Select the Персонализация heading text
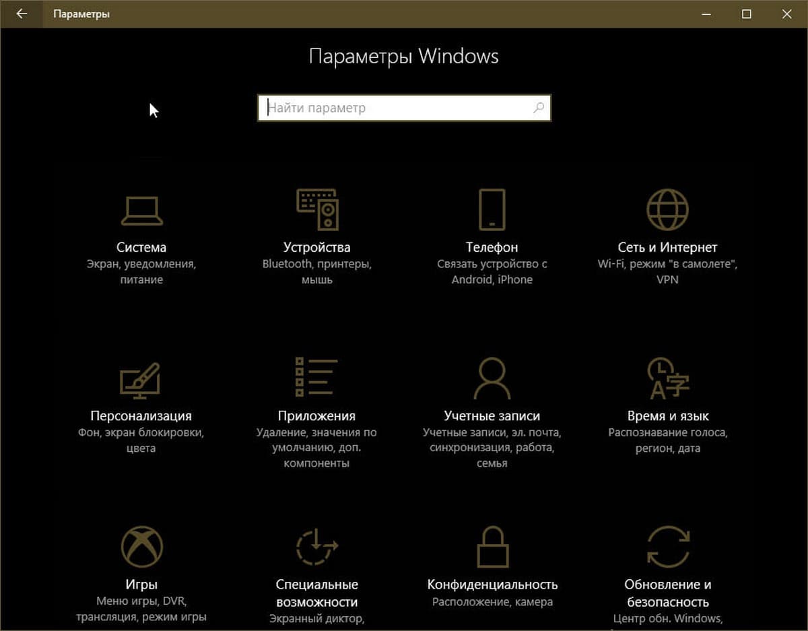Viewport: 808px width, 631px height. 141,416
